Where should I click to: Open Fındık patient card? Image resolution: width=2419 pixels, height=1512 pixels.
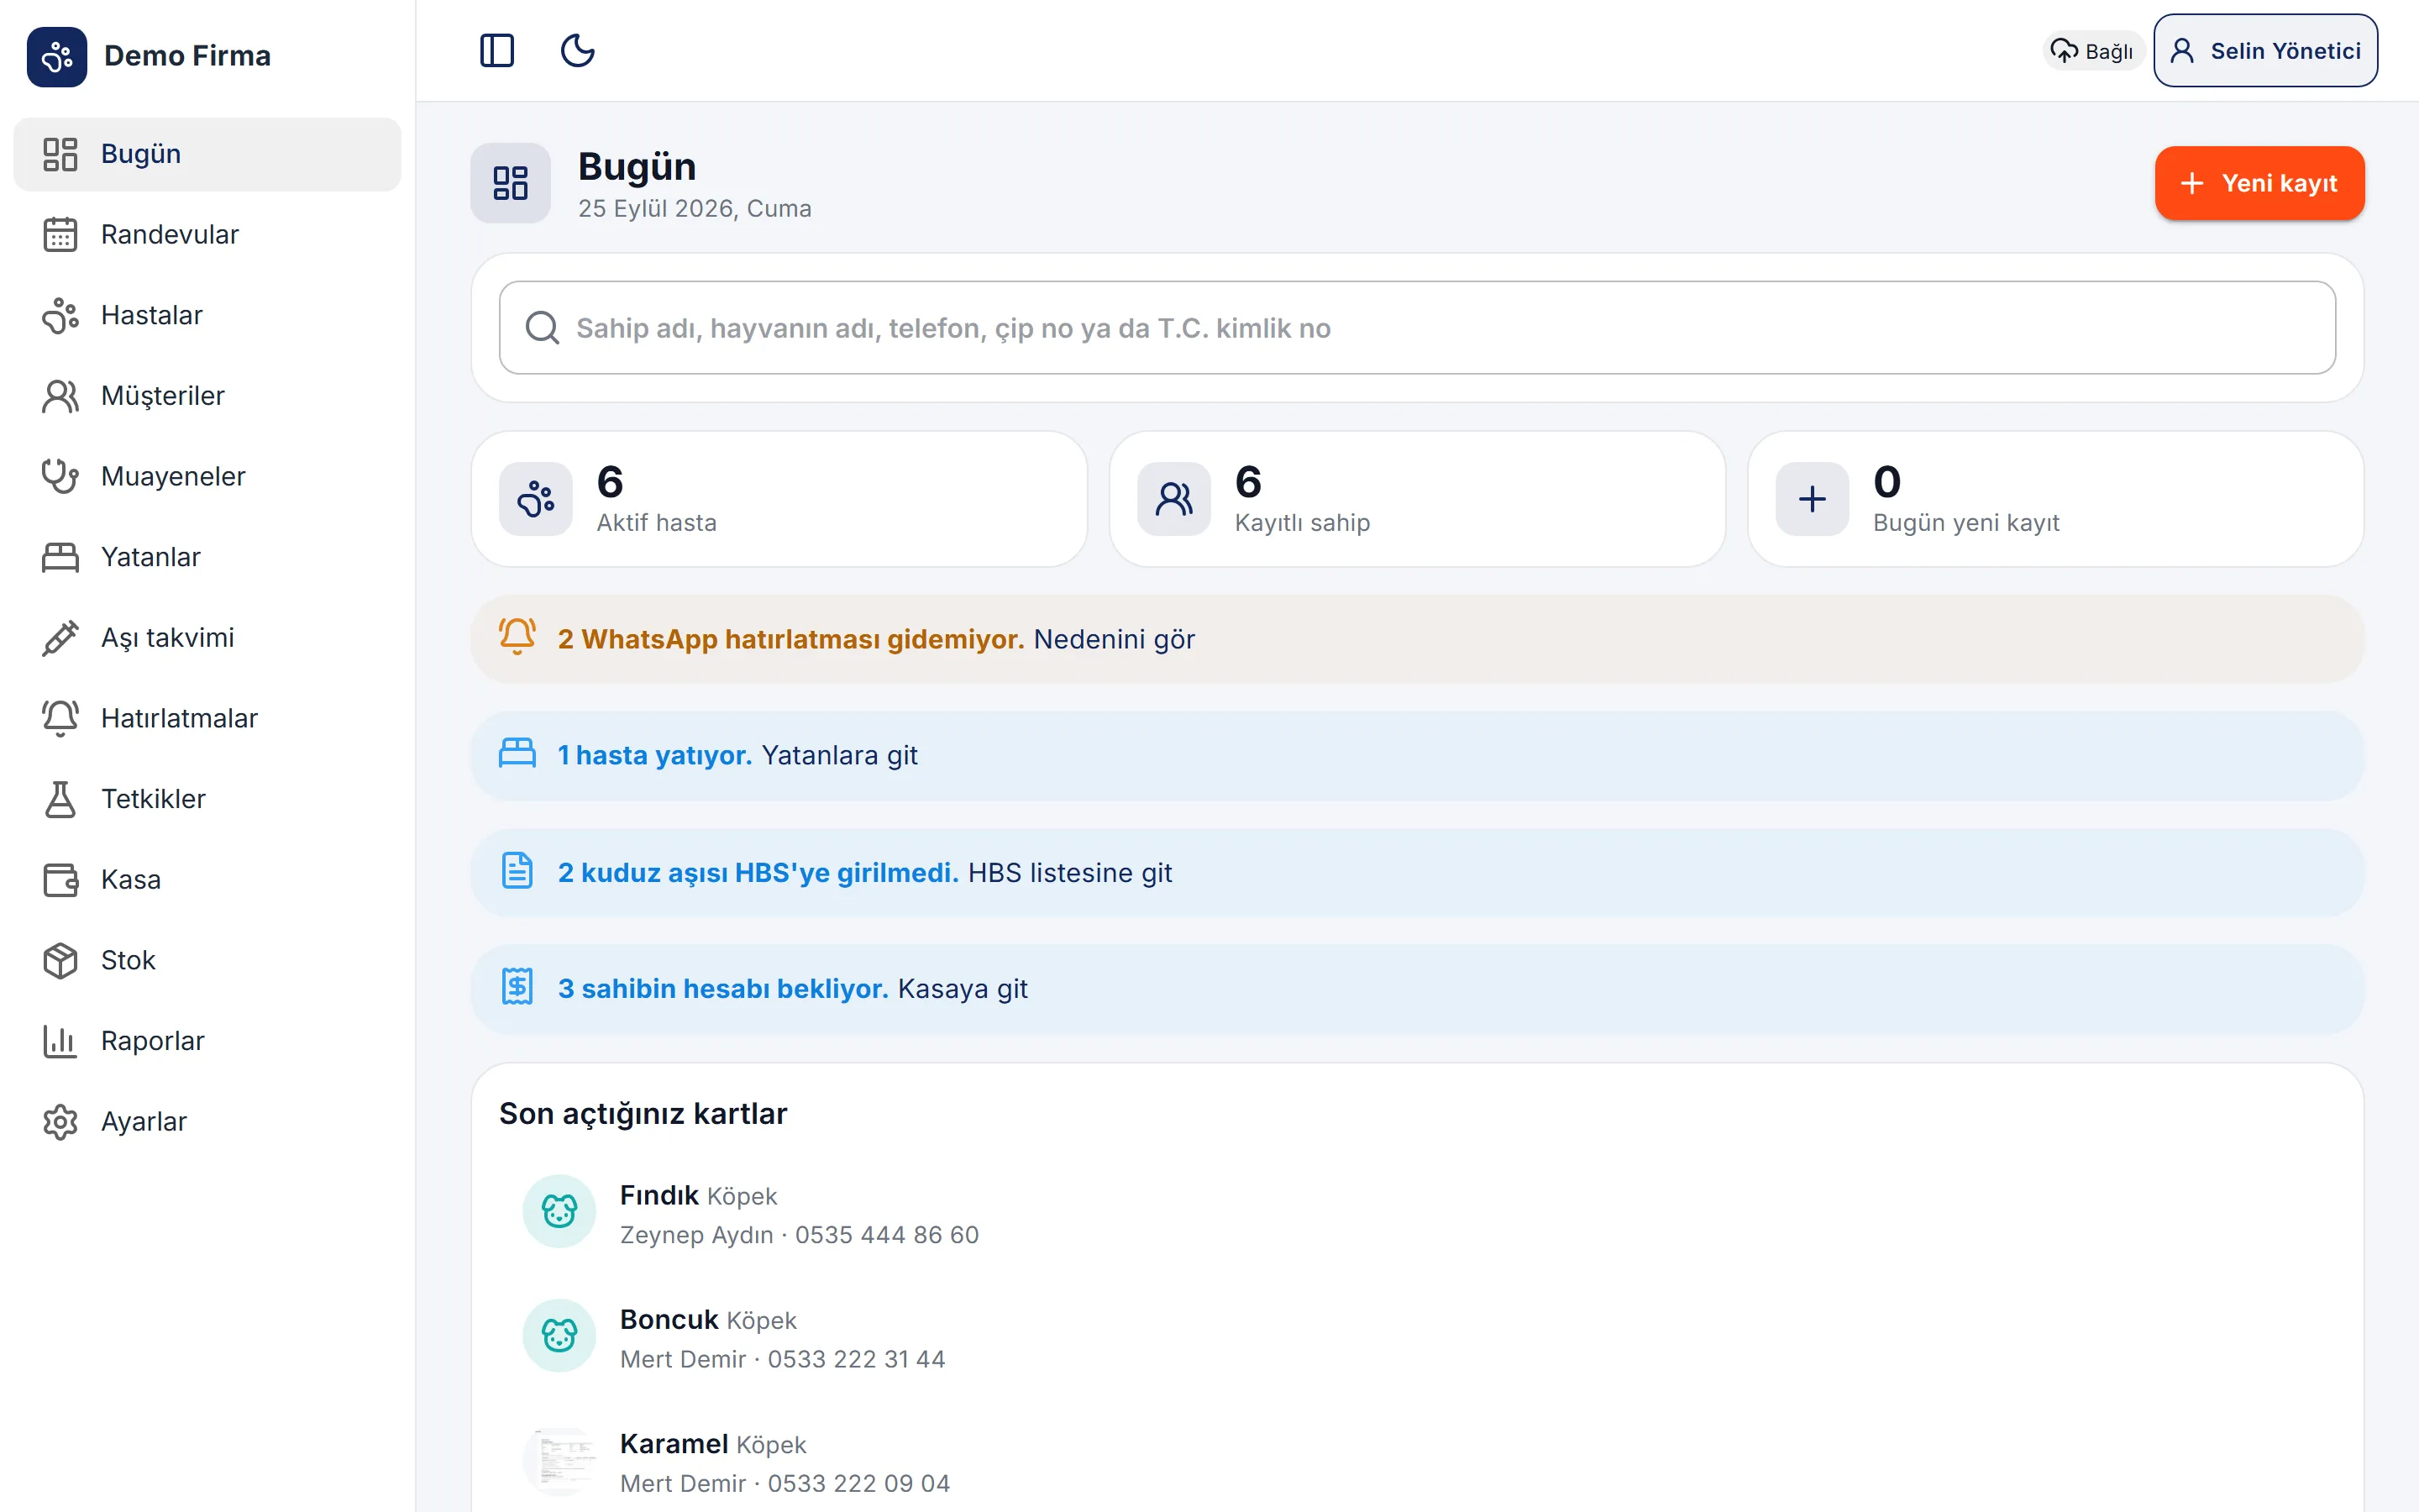click(1418, 1213)
